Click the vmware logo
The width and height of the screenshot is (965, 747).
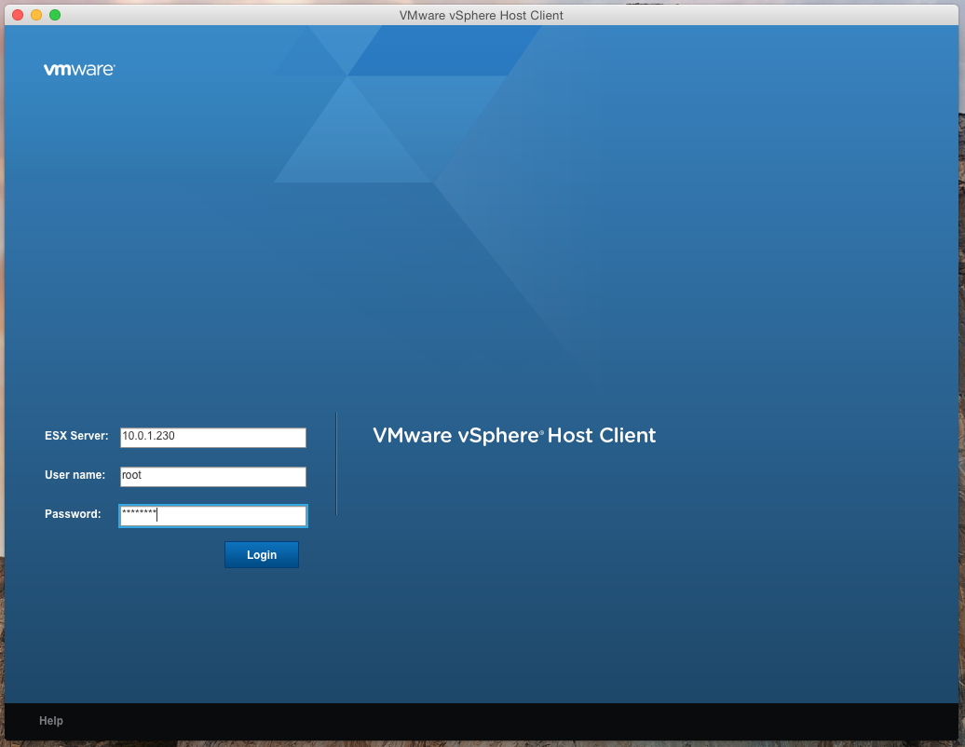click(x=79, y=70)
